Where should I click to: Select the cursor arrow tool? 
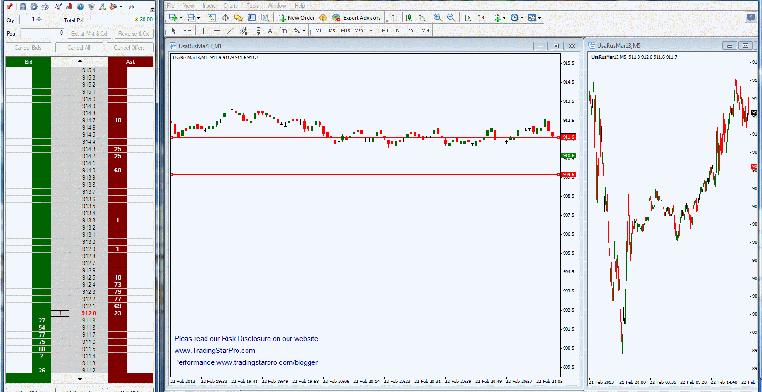(x=174, y=30)
